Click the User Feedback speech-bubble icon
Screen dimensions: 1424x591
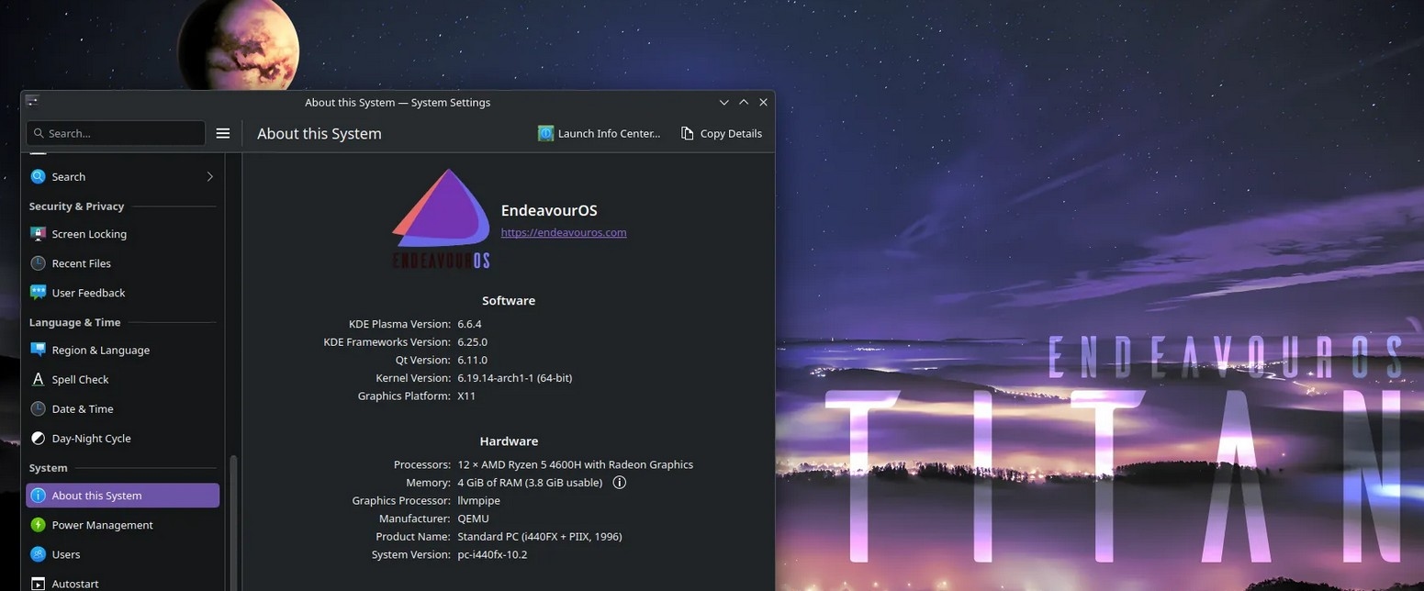(38, 293)
